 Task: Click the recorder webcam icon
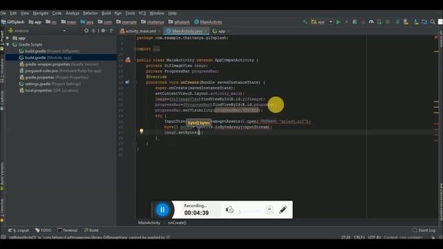coord(269,210)
